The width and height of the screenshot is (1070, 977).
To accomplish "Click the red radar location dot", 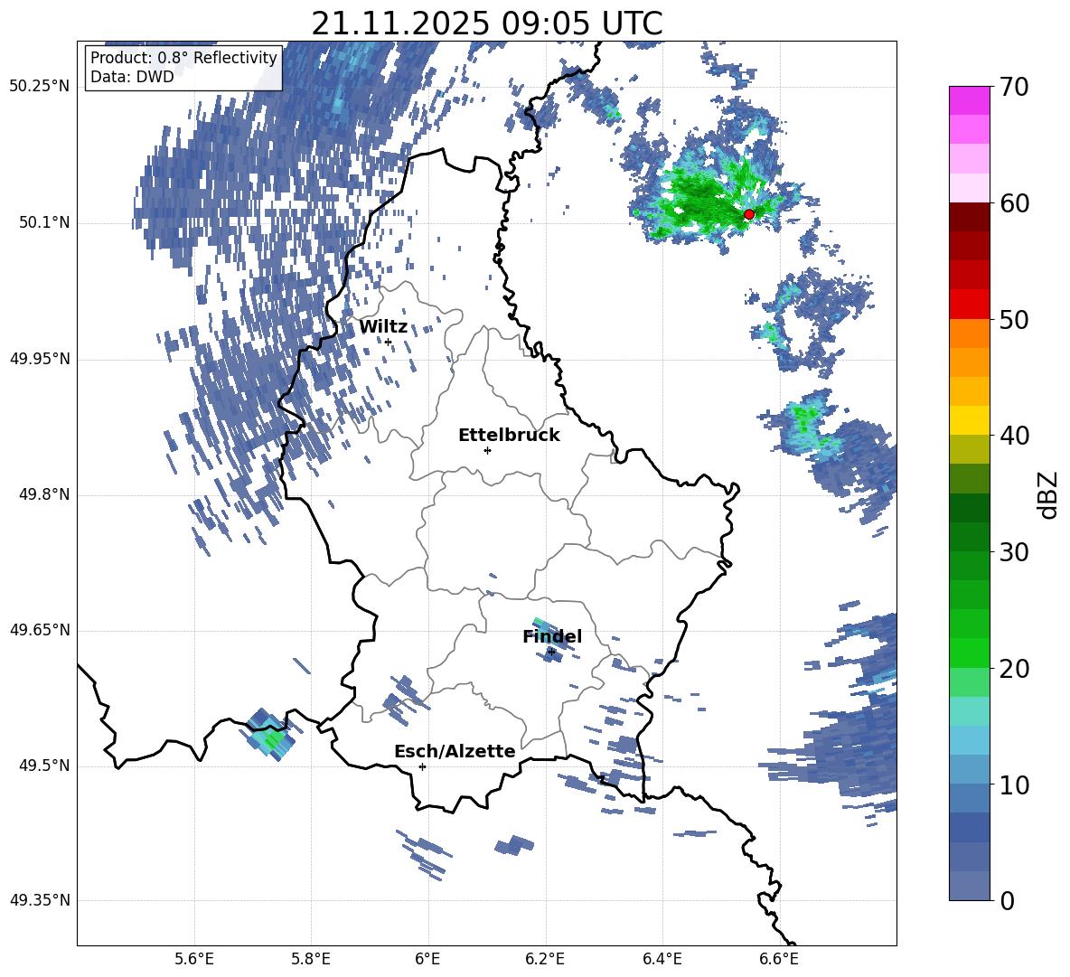I will coord(749,214).
